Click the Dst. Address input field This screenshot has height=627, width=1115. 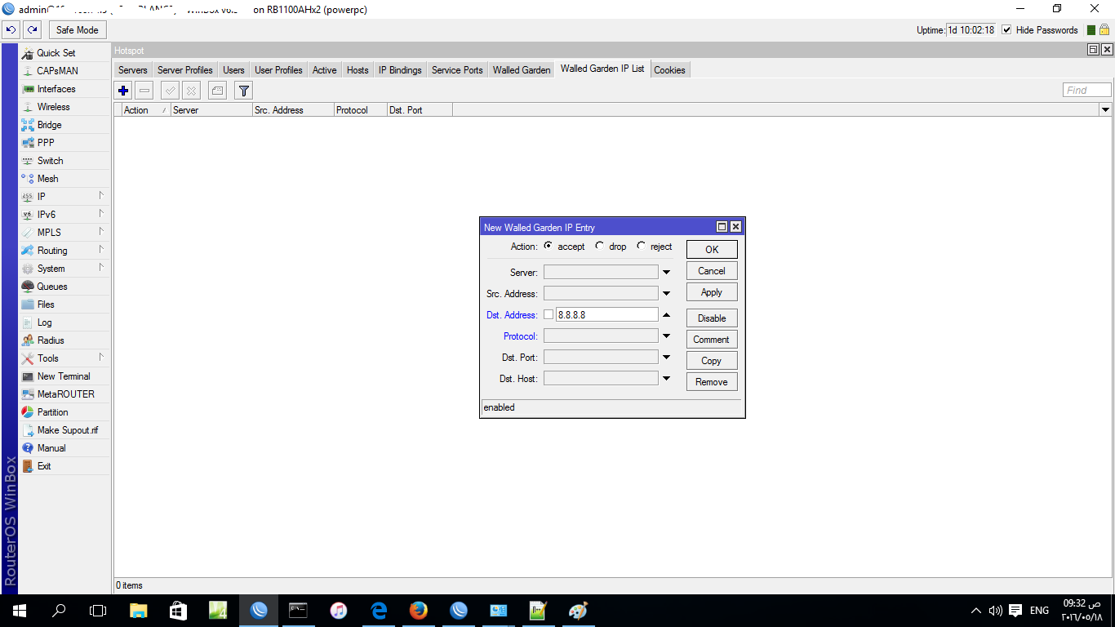click(x=606, y=314)
